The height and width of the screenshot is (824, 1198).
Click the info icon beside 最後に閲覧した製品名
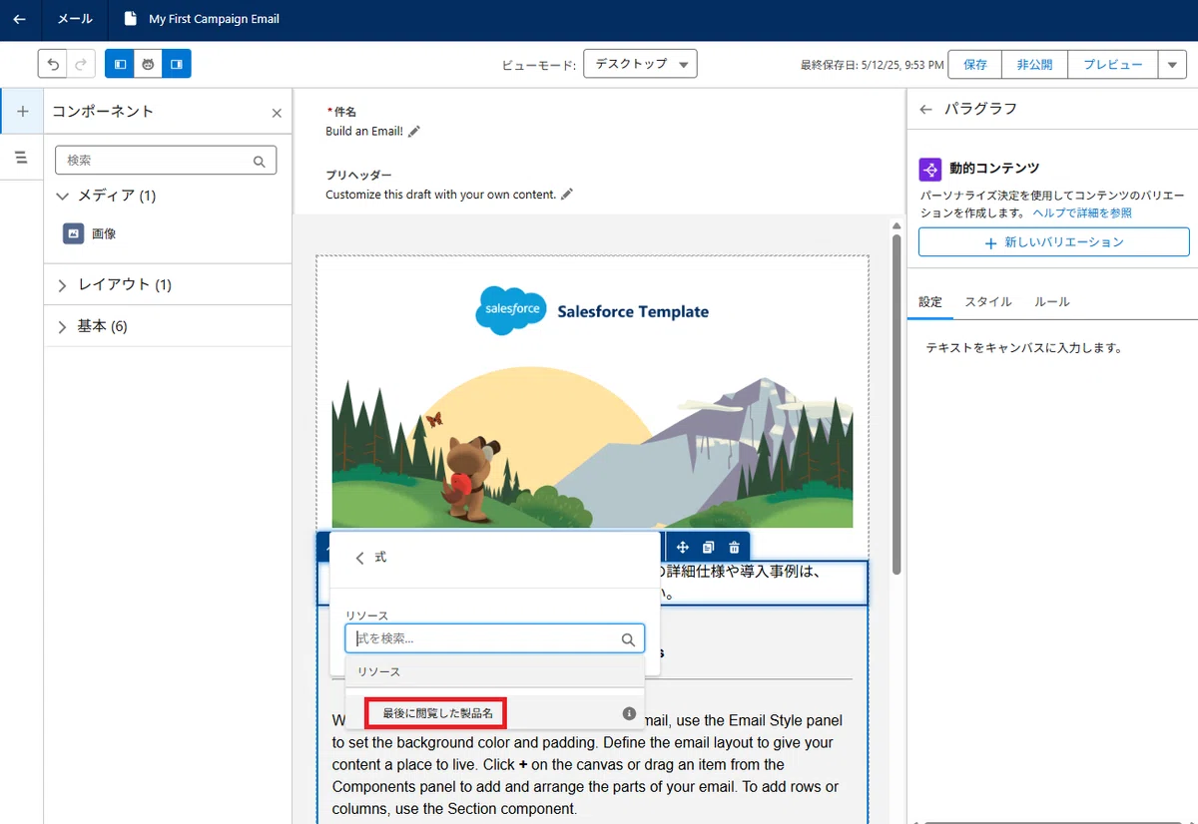pos(629,713)
